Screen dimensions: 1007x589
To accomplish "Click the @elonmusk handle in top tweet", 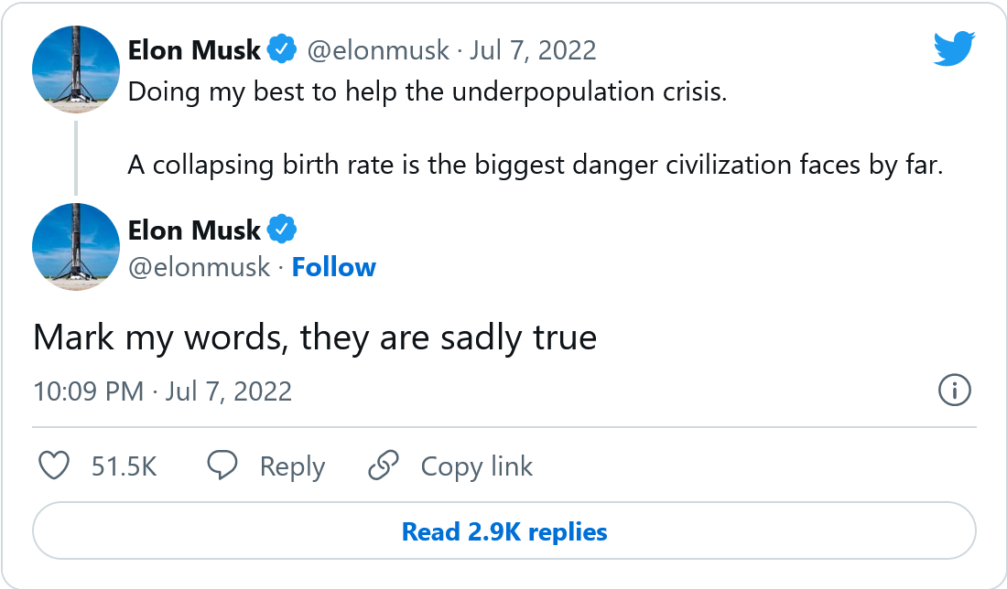I will pyautogui.click(x=377, y=49).
